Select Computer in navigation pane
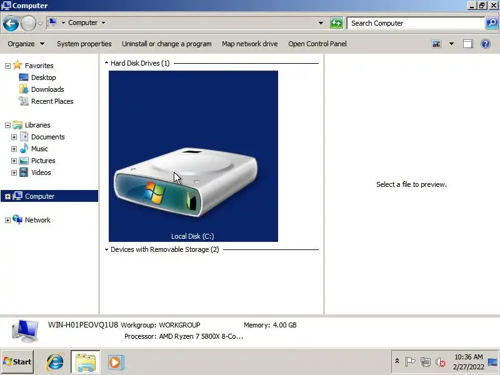The height and width of the screenshot is (375, 500). pos(39,196)
